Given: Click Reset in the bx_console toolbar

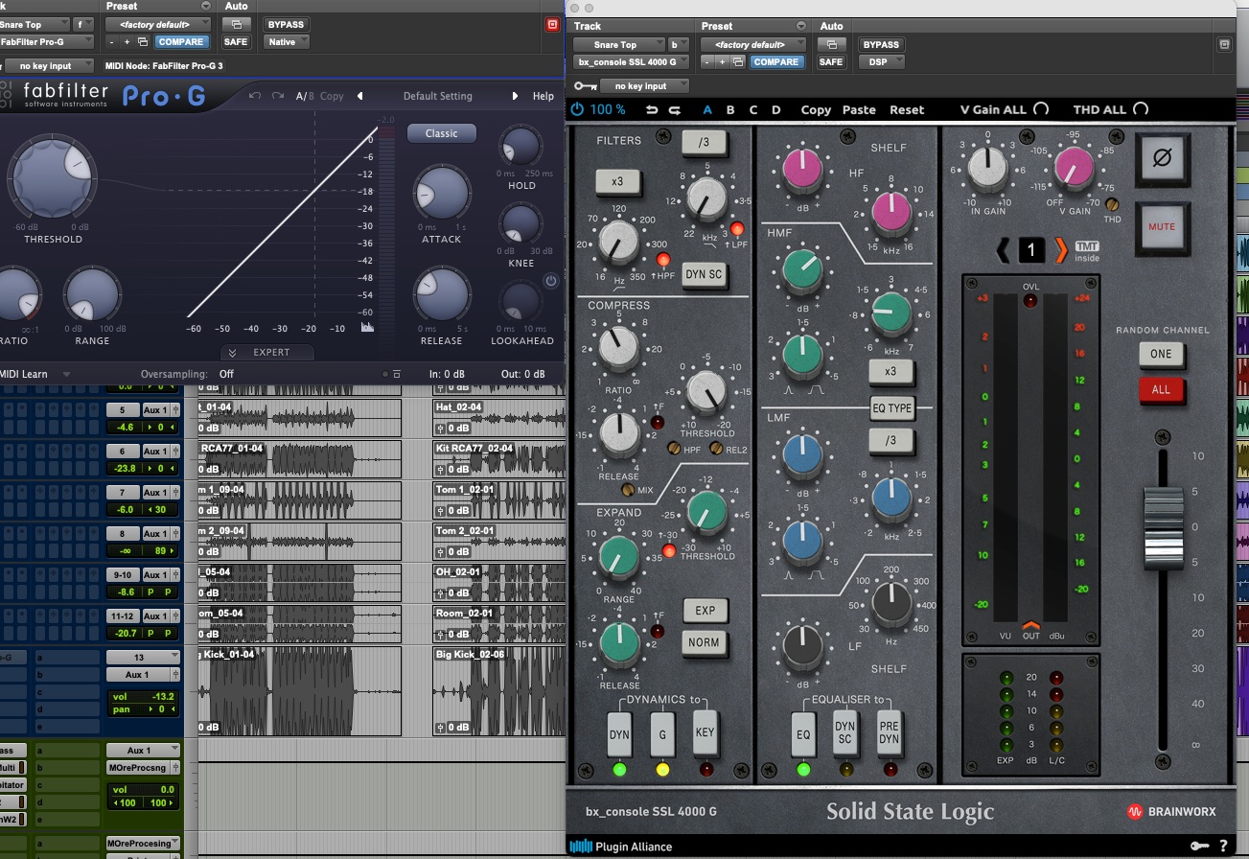Looking at the screenshot, I should [907, 109].
